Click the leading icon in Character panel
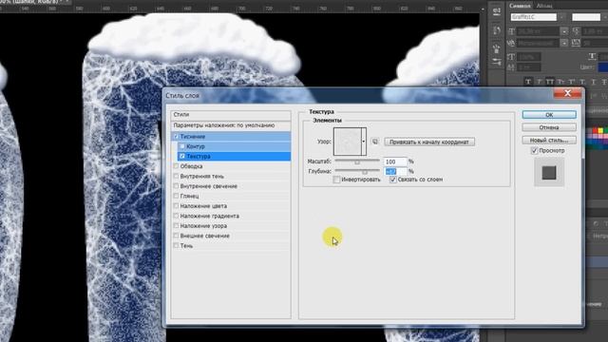 coord(577,31)
